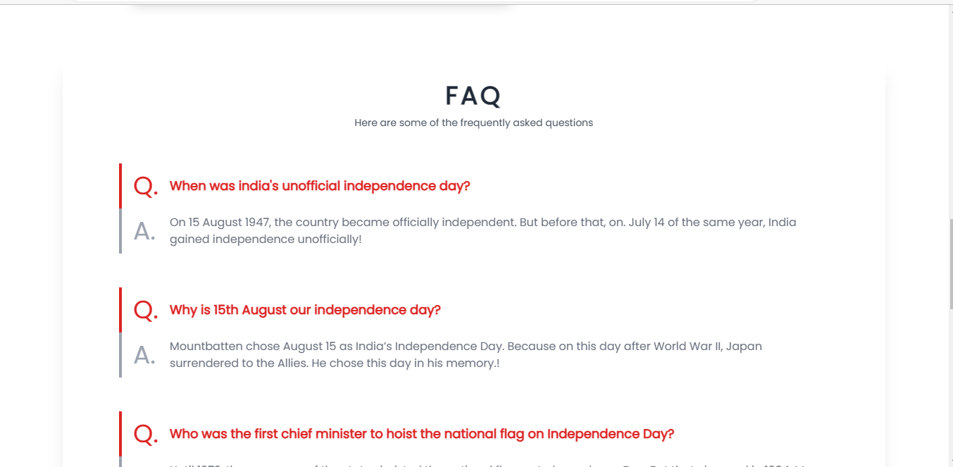Click the scrollbar track above the thumb
953x467 pixels.
click(952, 113)
